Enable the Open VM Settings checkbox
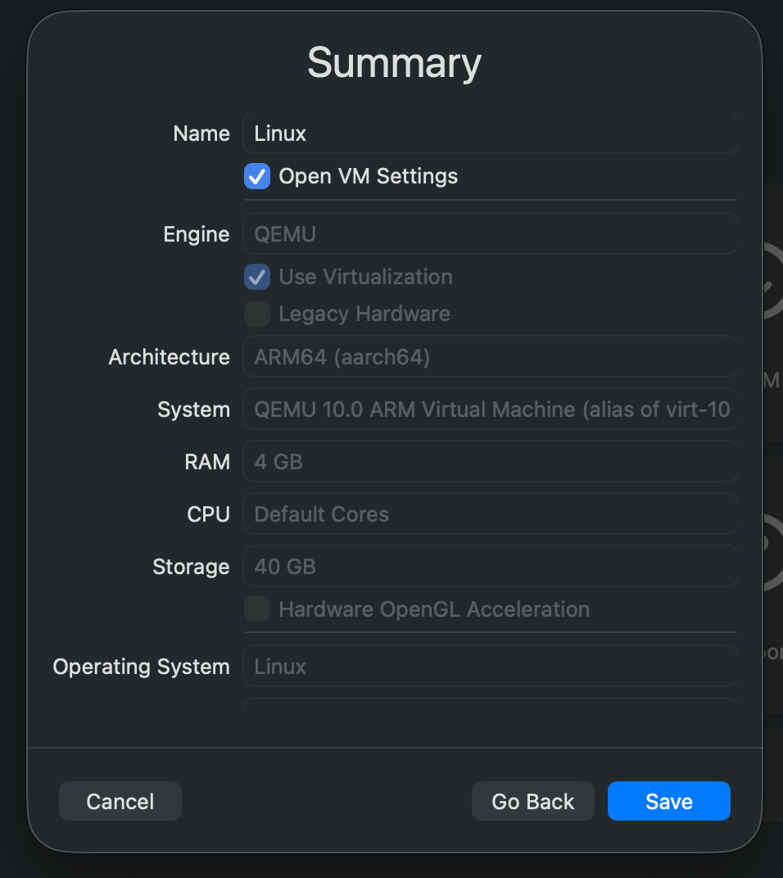 pos(256,175)
